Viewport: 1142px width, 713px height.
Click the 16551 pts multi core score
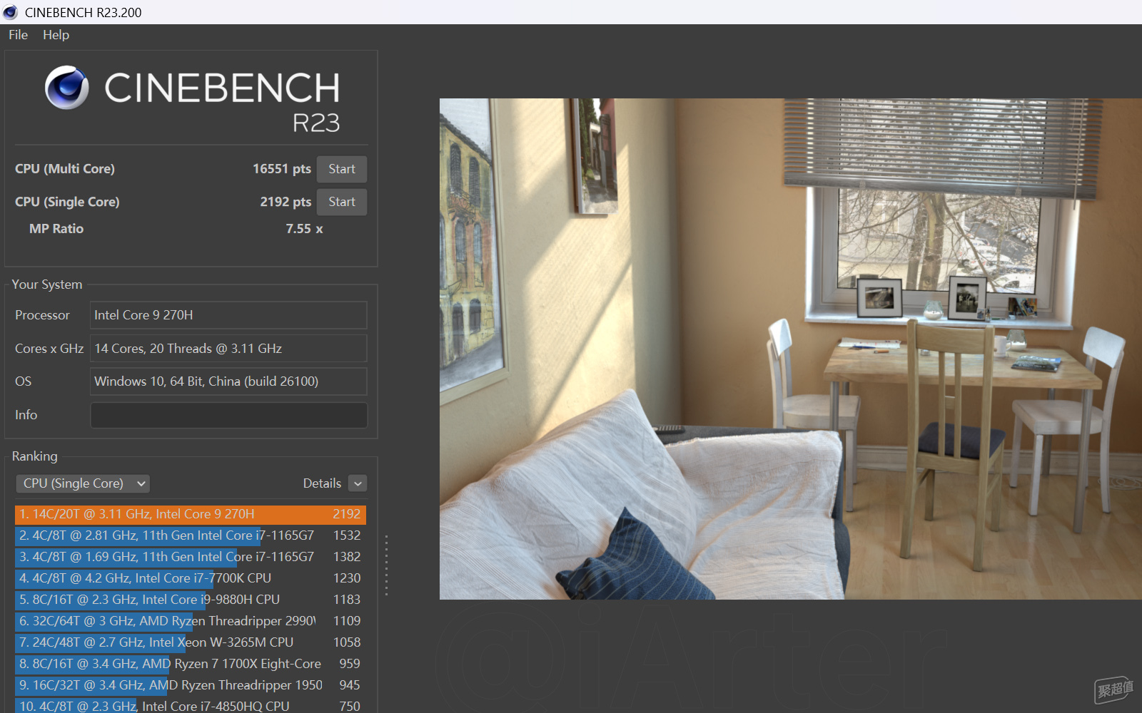pyautogui.click(x=282, y=169)
